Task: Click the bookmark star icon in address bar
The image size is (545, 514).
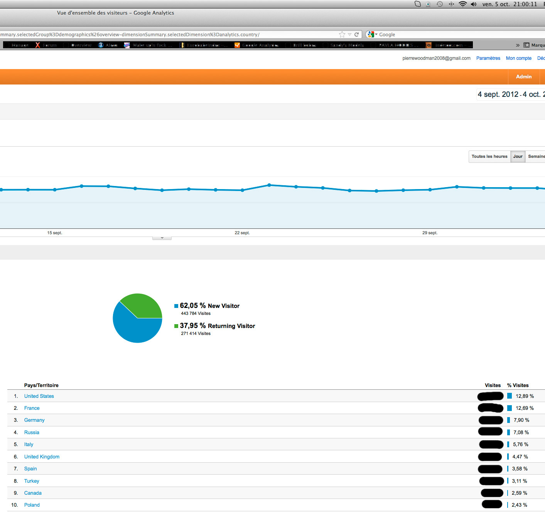Action: (x=342, y=34)
